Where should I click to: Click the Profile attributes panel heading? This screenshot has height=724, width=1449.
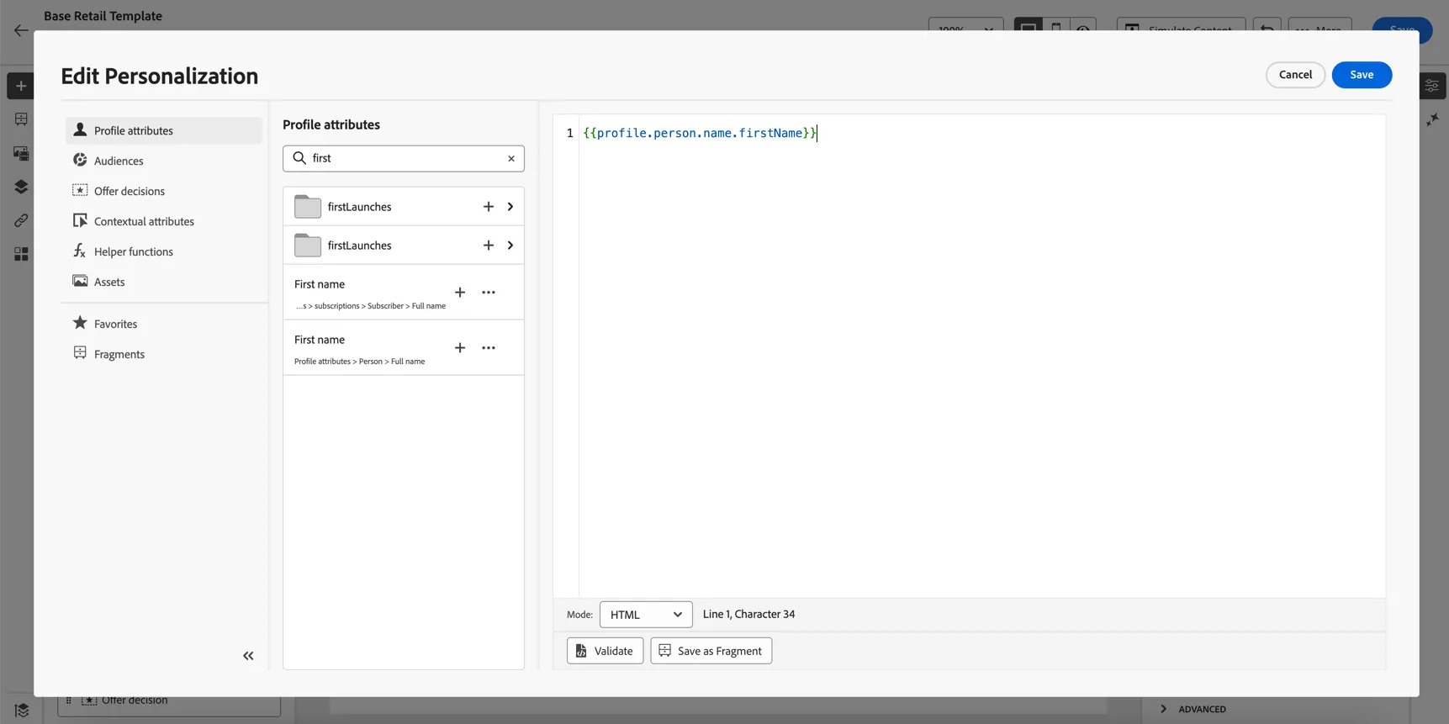pos(331,124)
